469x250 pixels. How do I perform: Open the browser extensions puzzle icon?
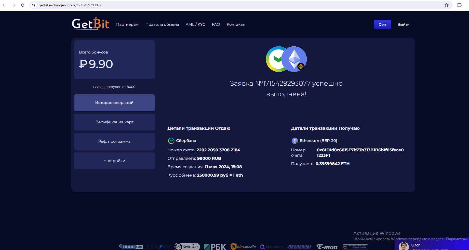459,5
